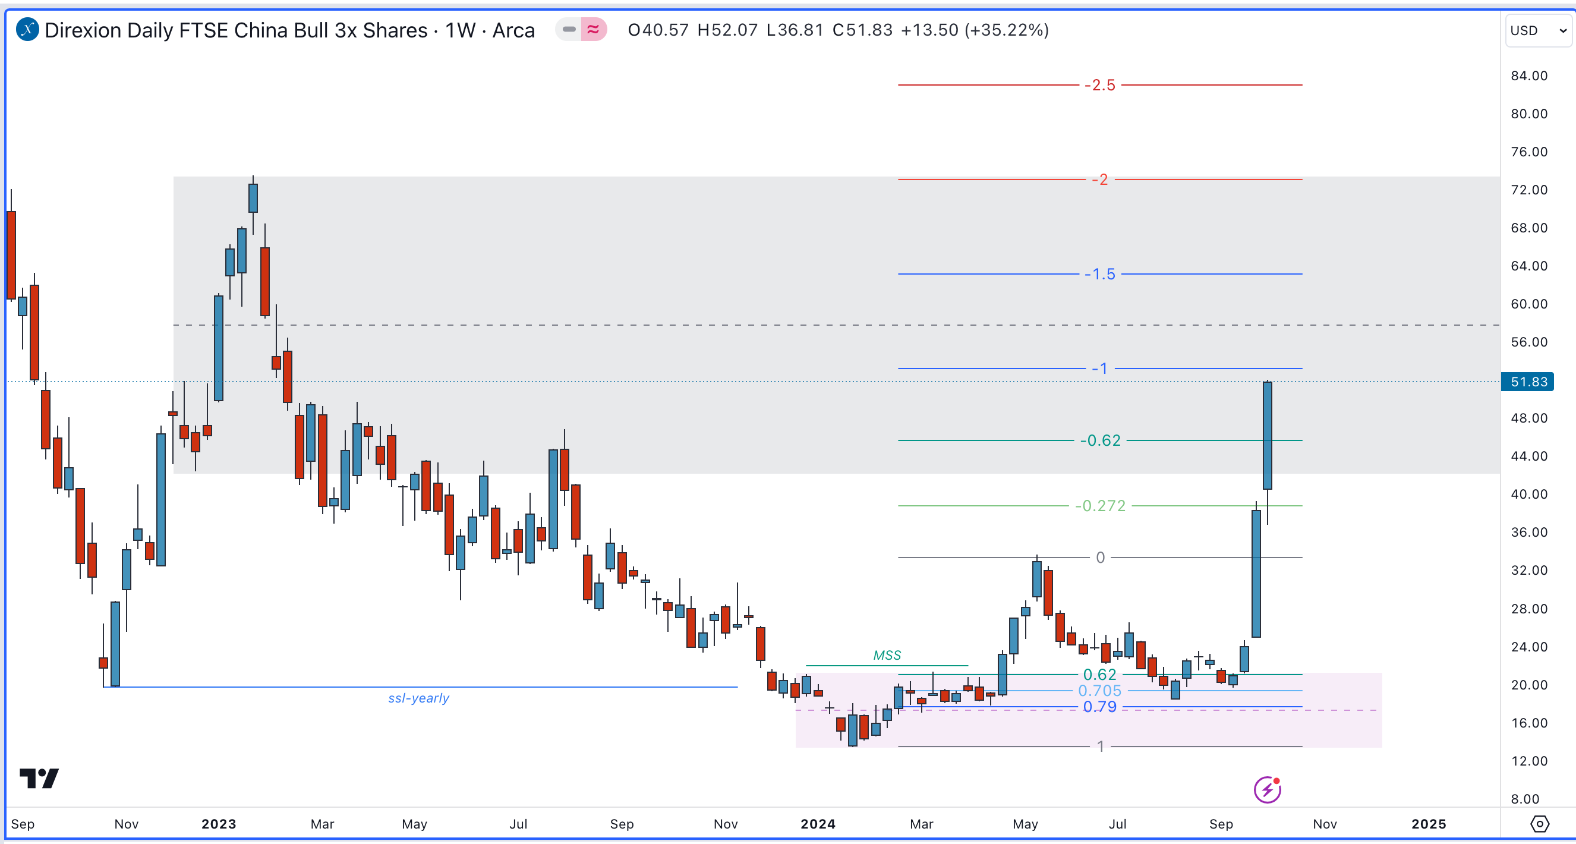This screenshot has height=844, width=1576.
Task: Click the 48.00 price axis label
Action: coord(1529,418)
